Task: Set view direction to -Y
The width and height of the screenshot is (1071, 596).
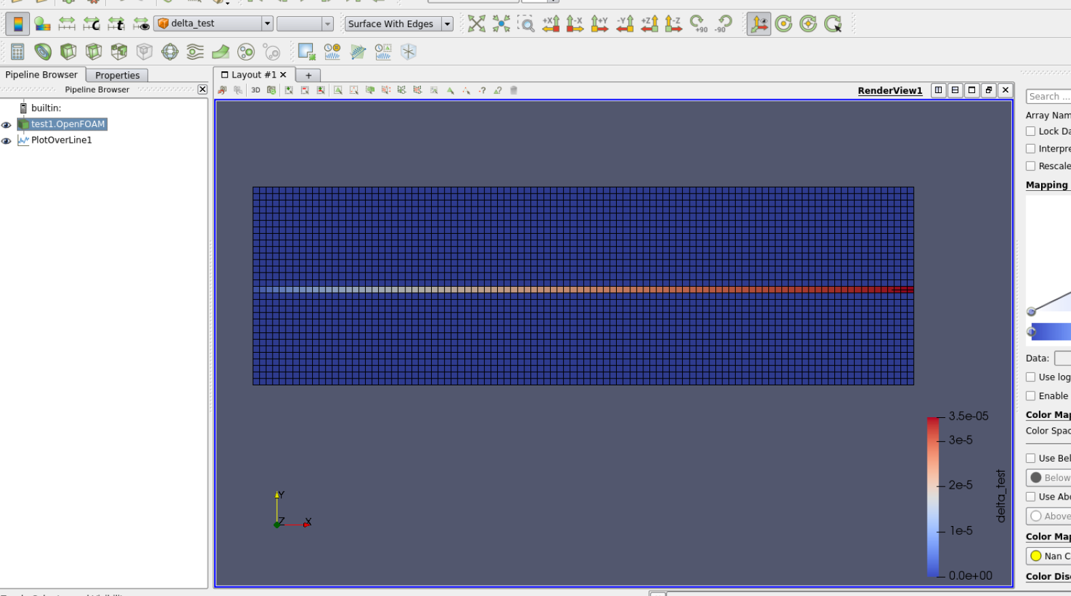Action: pyautogui.click(x=624, y=24)
